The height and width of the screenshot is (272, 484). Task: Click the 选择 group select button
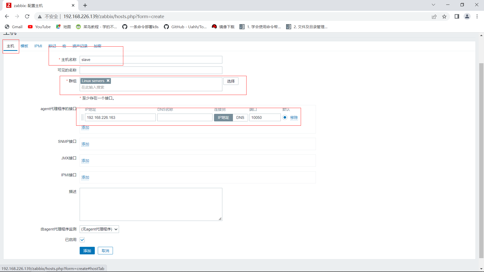231,81
